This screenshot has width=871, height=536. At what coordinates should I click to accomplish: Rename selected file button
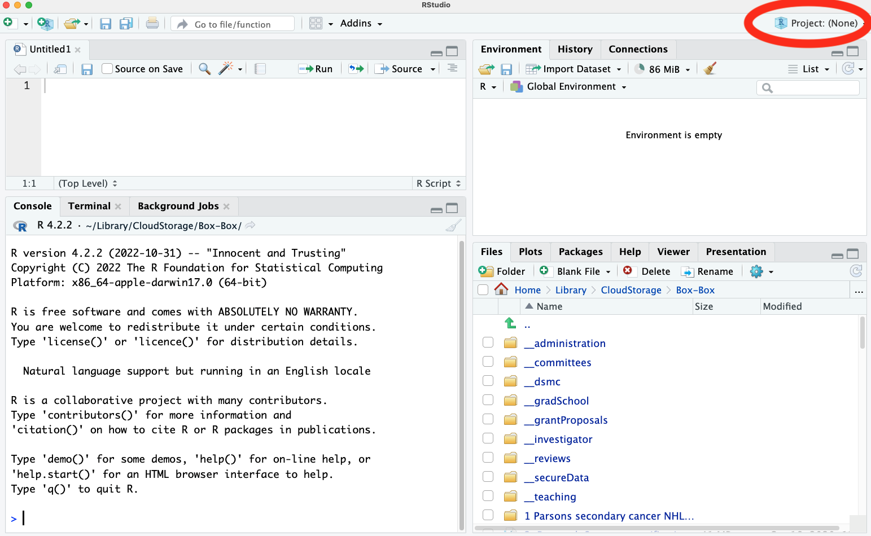click(x=707, y=271)
